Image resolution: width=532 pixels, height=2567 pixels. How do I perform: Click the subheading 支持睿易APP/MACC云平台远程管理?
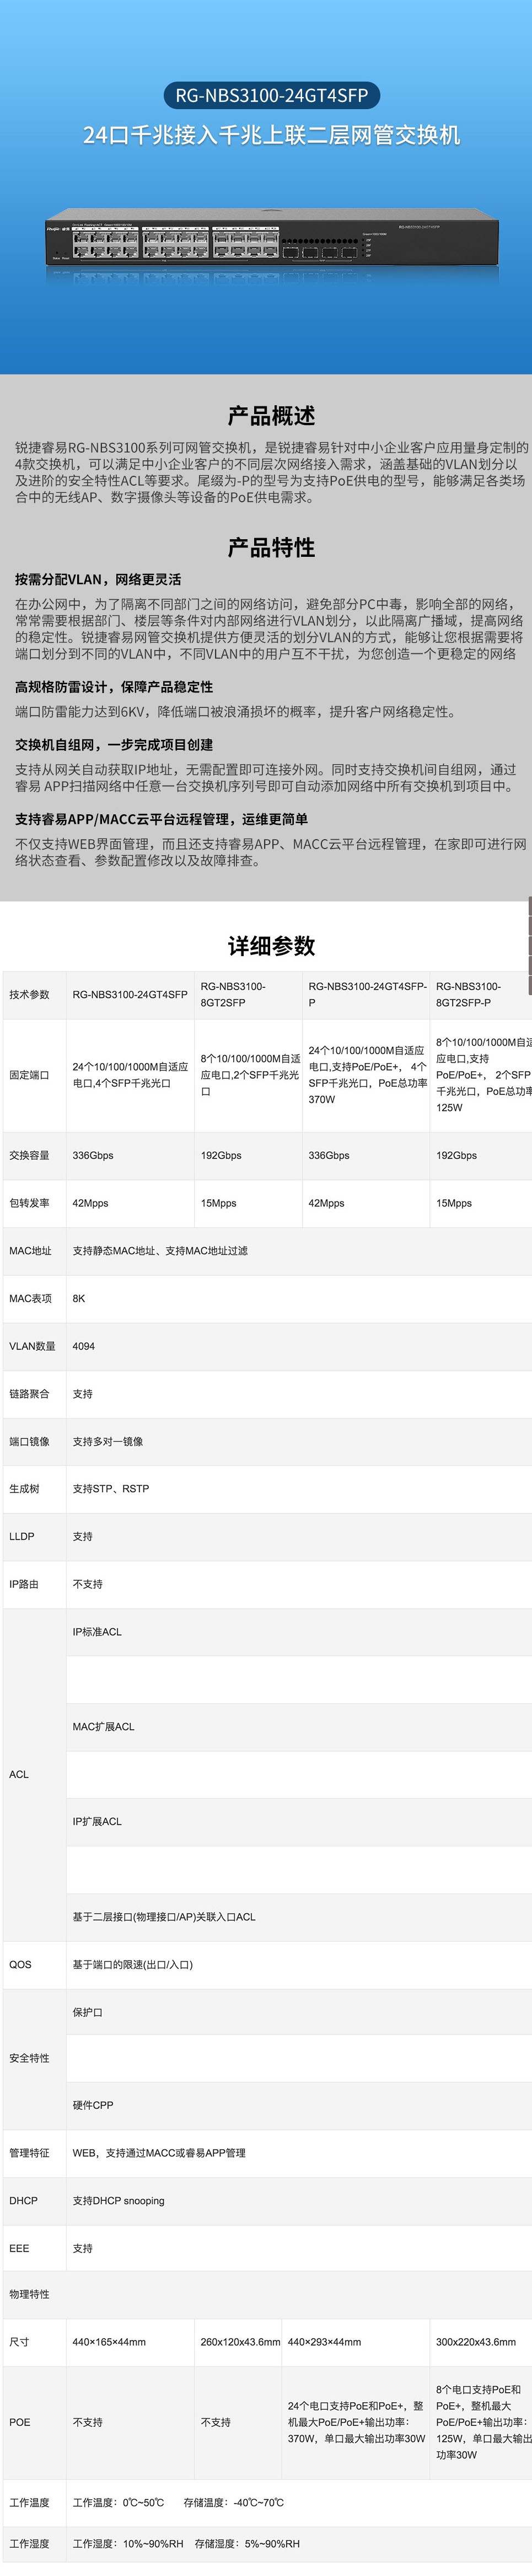pos(162,819)
